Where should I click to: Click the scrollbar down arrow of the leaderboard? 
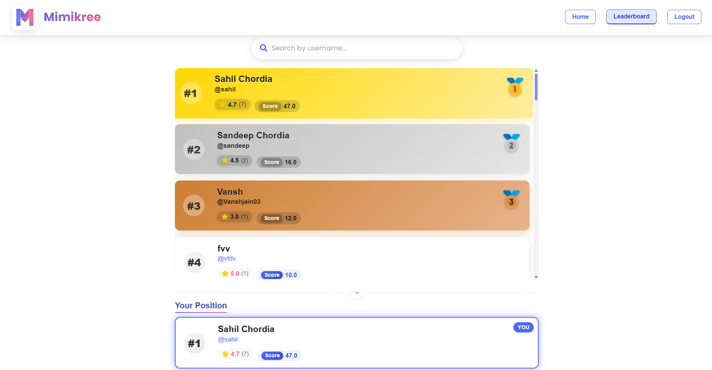[x=536, y=277]
